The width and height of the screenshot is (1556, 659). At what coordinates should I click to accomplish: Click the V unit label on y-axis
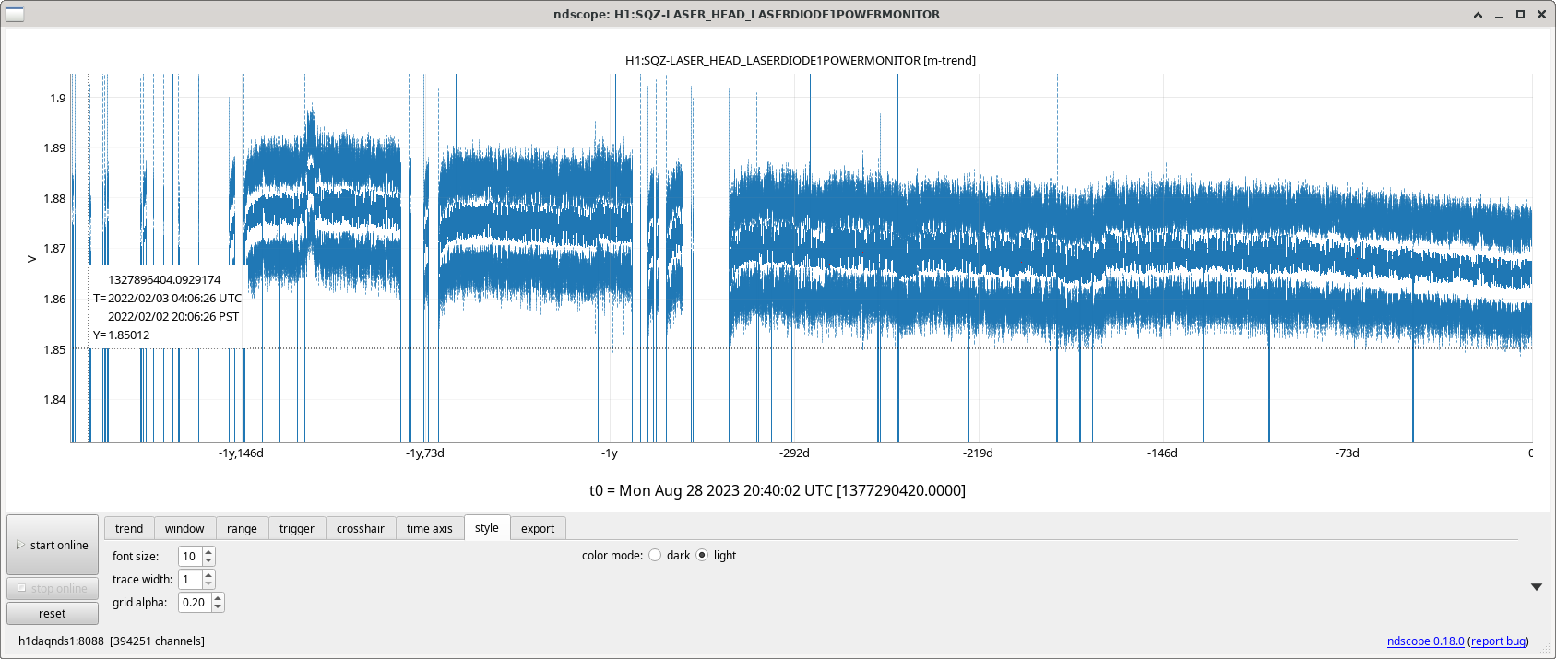coord(31,259)
